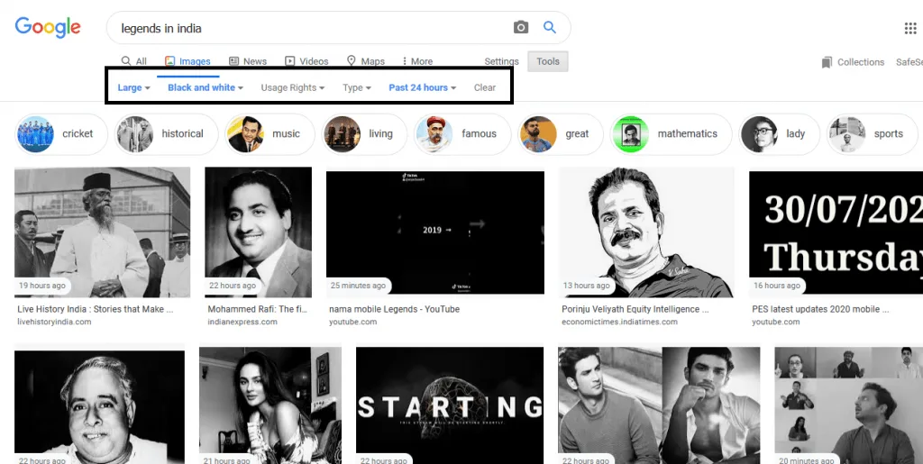Toggle the Tools button
Screen dimensions: 923x464
(x=548, y=61)
